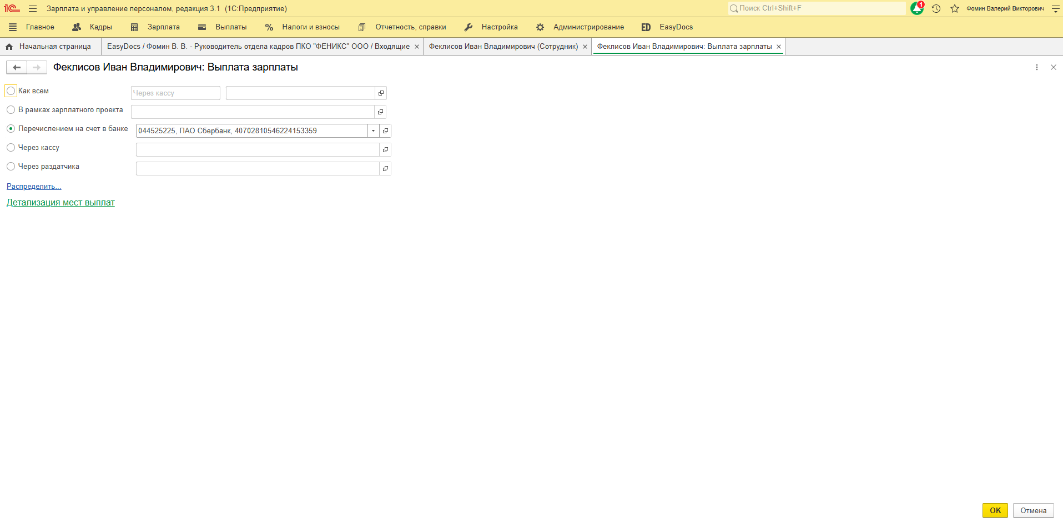
Task: Select Через раздатчика payment option
Action: [x=11, y=167]
